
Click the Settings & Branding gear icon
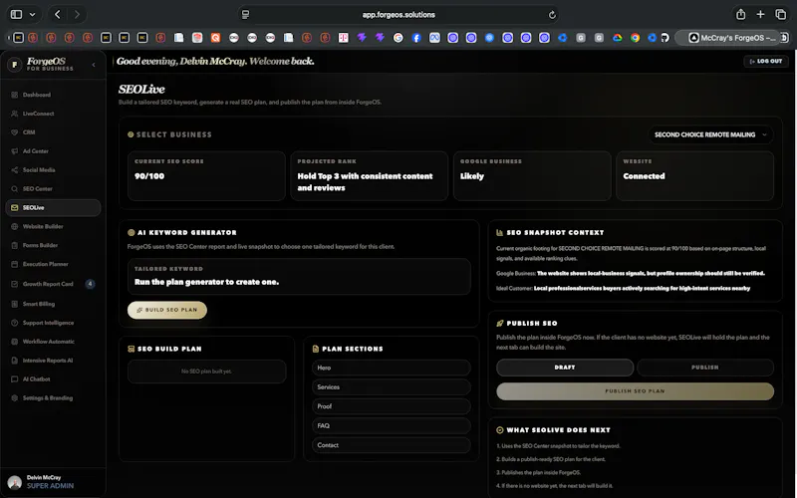tap(14, 397)
